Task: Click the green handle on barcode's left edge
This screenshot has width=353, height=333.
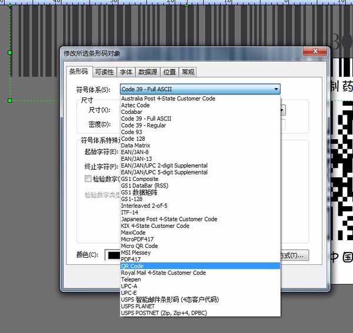Action: pyautogui.click(x=9, y=53)
